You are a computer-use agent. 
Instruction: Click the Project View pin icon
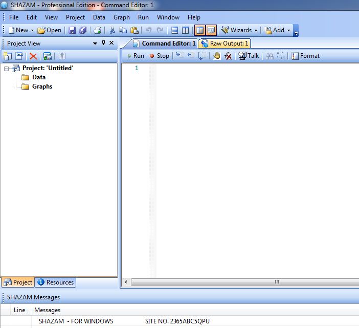click(x=103, y=43)
